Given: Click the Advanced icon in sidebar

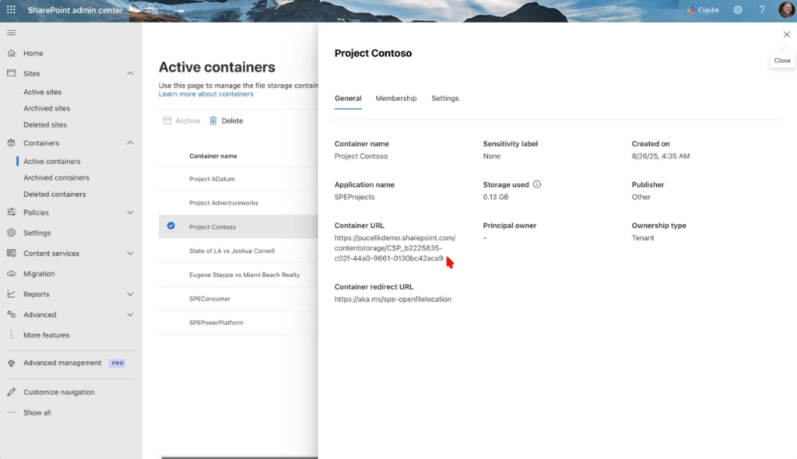Looking at the screenshot, I should pos(11,314).
